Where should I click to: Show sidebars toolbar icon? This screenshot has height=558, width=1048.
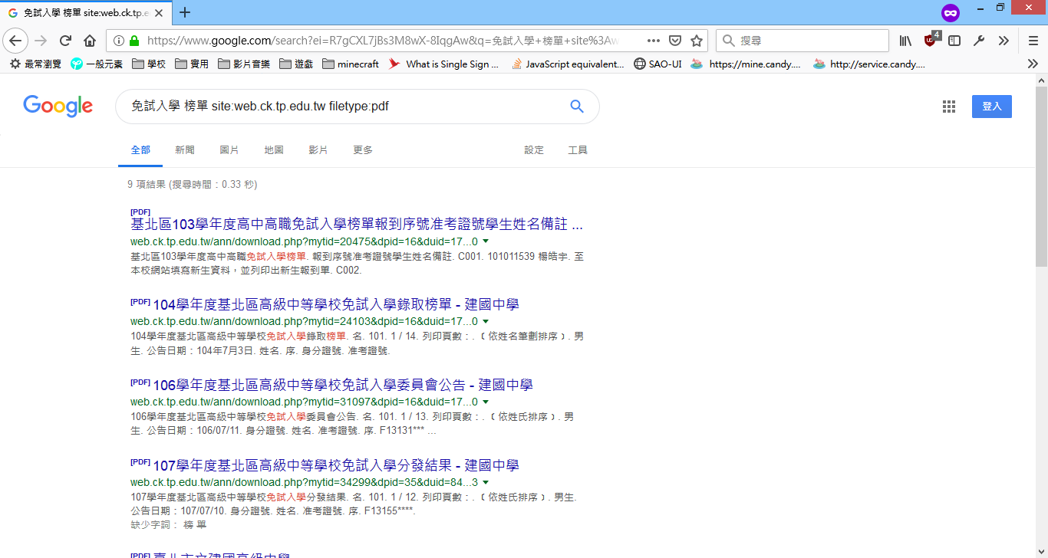tap(954, 41)
